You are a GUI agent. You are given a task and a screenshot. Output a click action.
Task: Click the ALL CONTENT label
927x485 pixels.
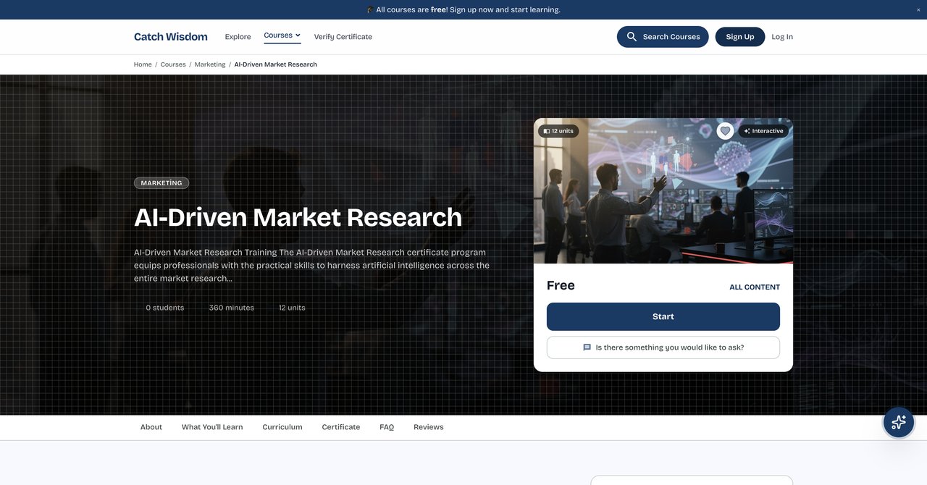[755, 287]
